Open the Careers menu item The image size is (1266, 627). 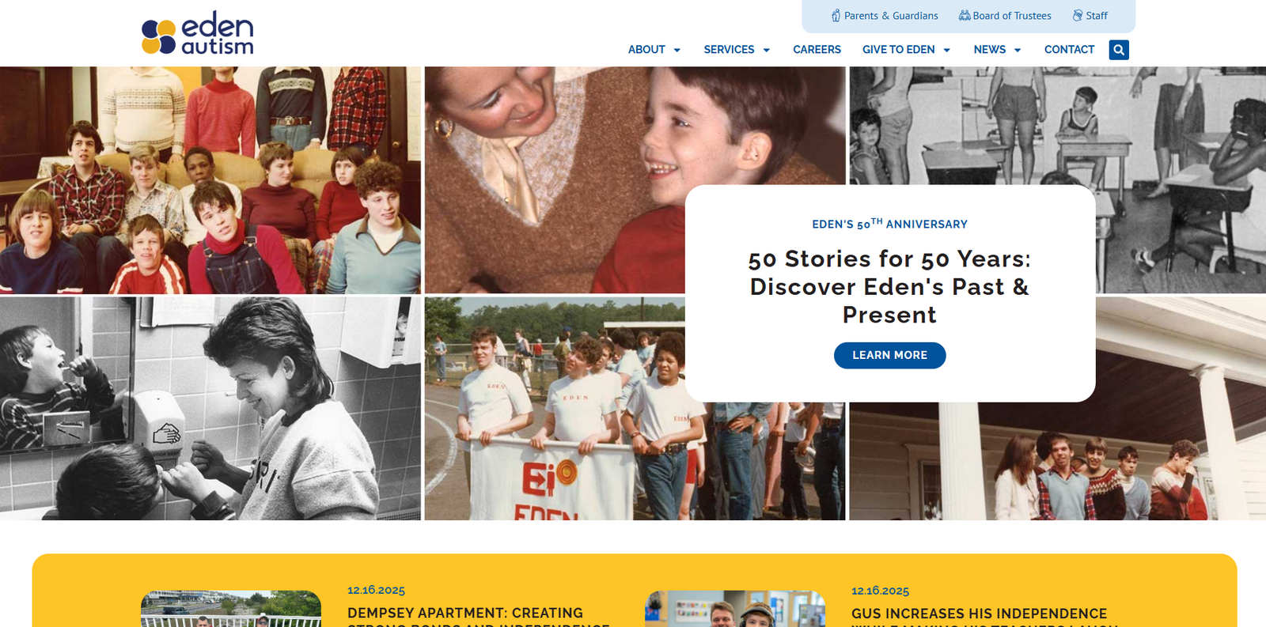click(x=817, y=50)
